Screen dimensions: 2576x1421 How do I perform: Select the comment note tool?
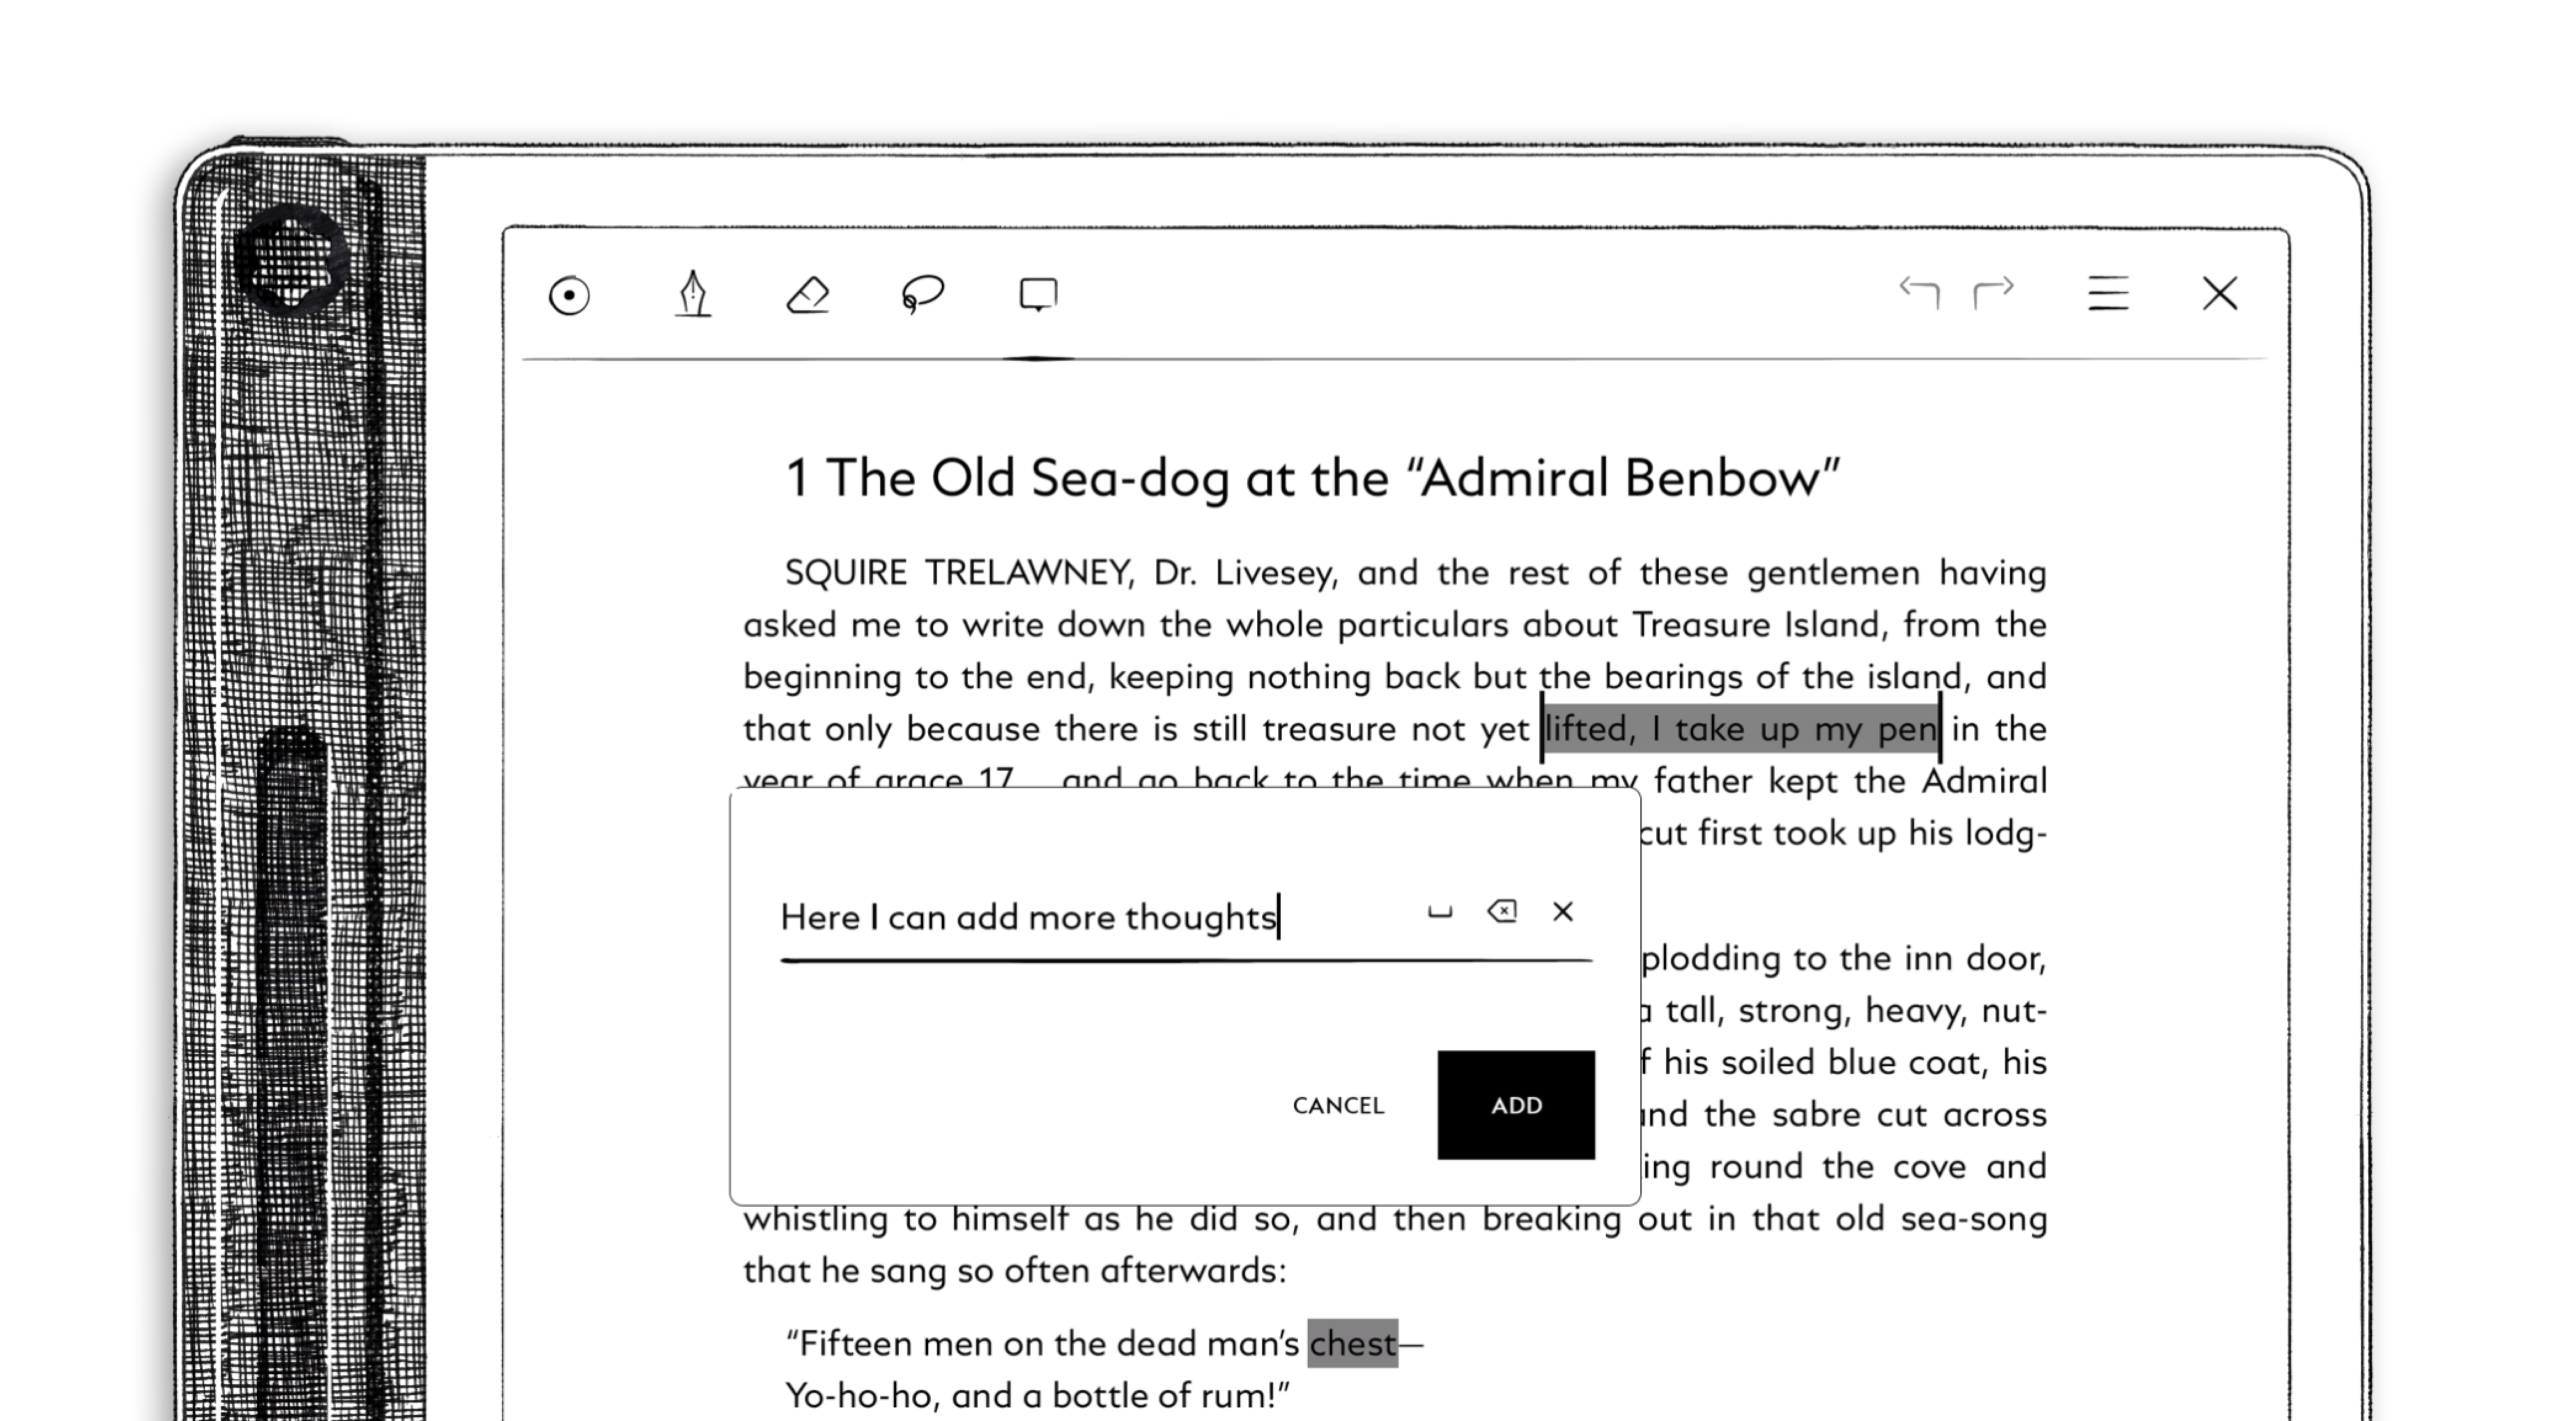pyautogui.click(x=1038, y=295)
